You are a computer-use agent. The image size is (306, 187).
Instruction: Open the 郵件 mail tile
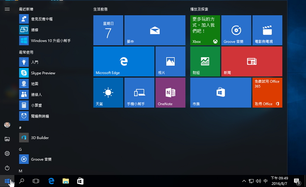[155, 30]
